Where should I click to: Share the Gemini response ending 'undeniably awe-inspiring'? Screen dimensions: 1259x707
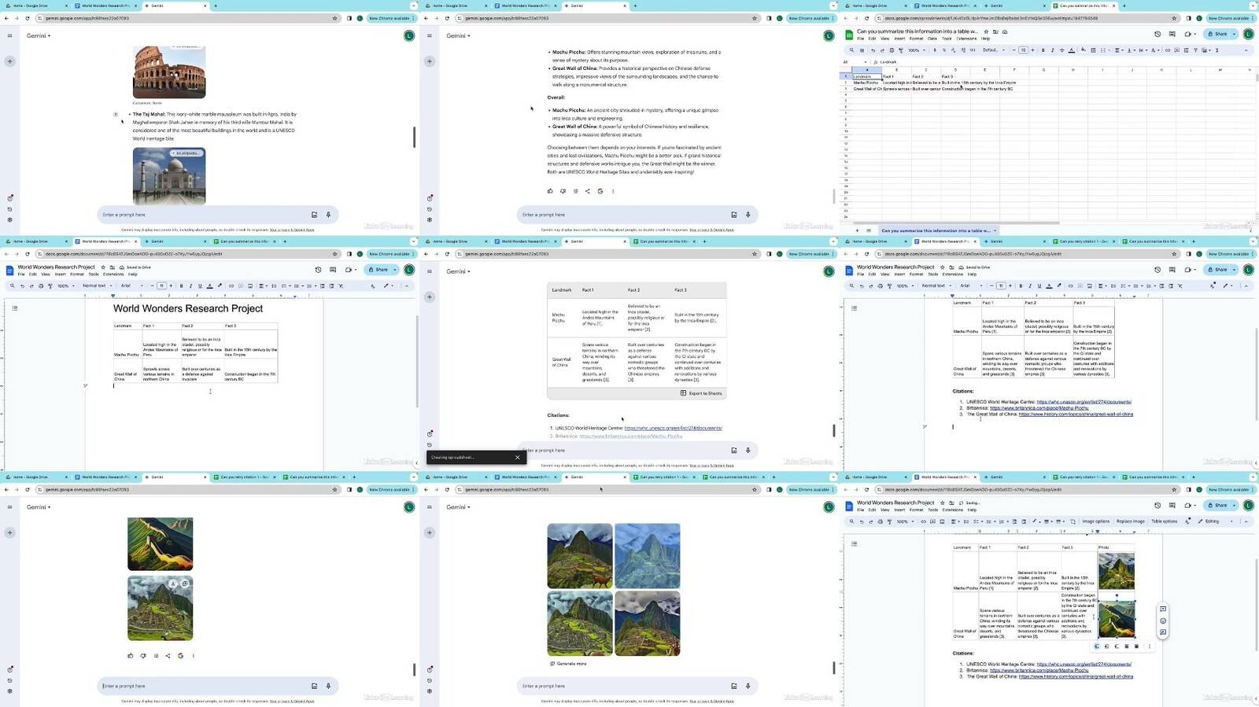(588, 191)
